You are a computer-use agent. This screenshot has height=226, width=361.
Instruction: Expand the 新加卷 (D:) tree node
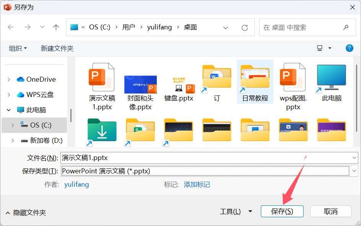pyautogui.click(x=13, y=140)
